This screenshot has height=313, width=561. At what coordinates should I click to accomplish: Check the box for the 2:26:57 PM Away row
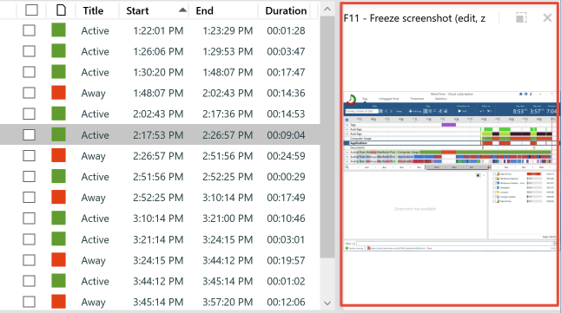[29, 156]
